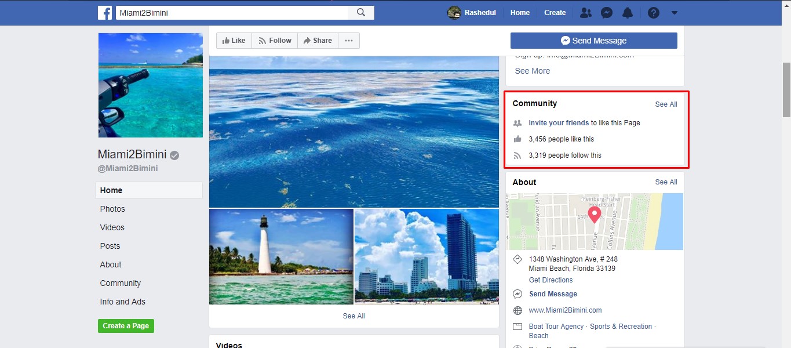The height and width of the screenshot is (348, 791).
Task: Click the Boat Tour Agency category link
Action: tap(556, 327)
